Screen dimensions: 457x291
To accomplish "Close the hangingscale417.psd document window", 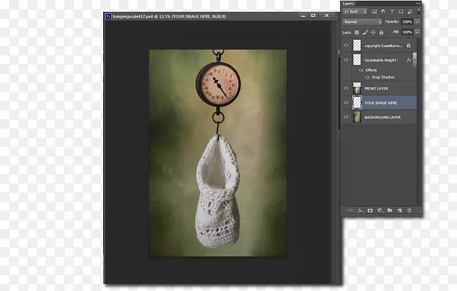I will (326, 16).
